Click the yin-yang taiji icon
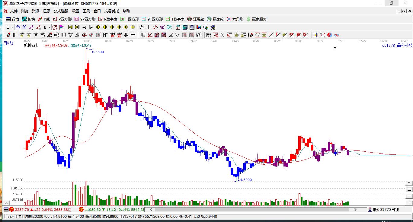The height and width of the screenshot is (222, 413). [330, 35]
